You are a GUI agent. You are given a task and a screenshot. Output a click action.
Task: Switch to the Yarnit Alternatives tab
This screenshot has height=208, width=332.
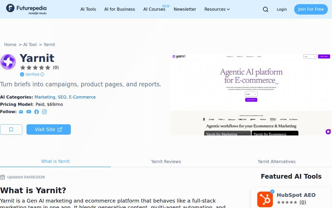pyautogui.click(x=276, y=161)
